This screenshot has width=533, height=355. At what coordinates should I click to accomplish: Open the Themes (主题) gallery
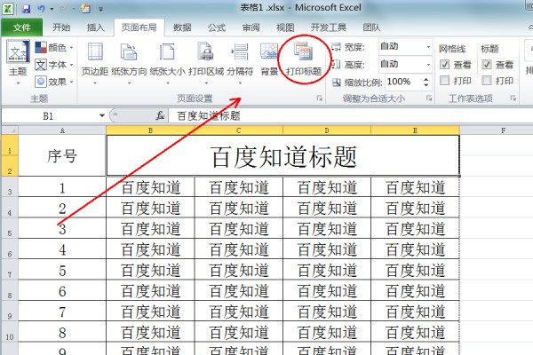18,62
